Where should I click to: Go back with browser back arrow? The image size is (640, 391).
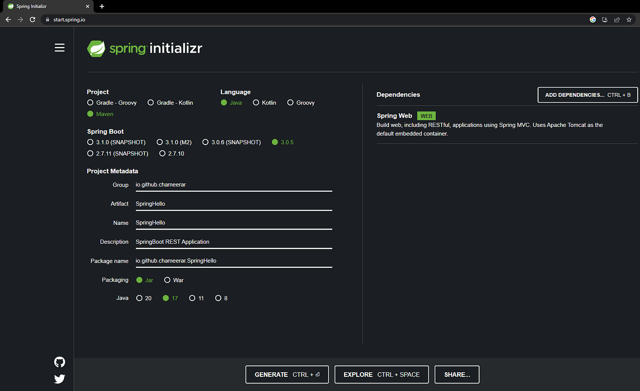(8, 20)
